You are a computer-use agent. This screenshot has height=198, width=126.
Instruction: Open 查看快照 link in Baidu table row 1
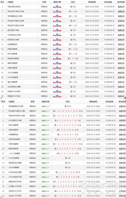121,7
